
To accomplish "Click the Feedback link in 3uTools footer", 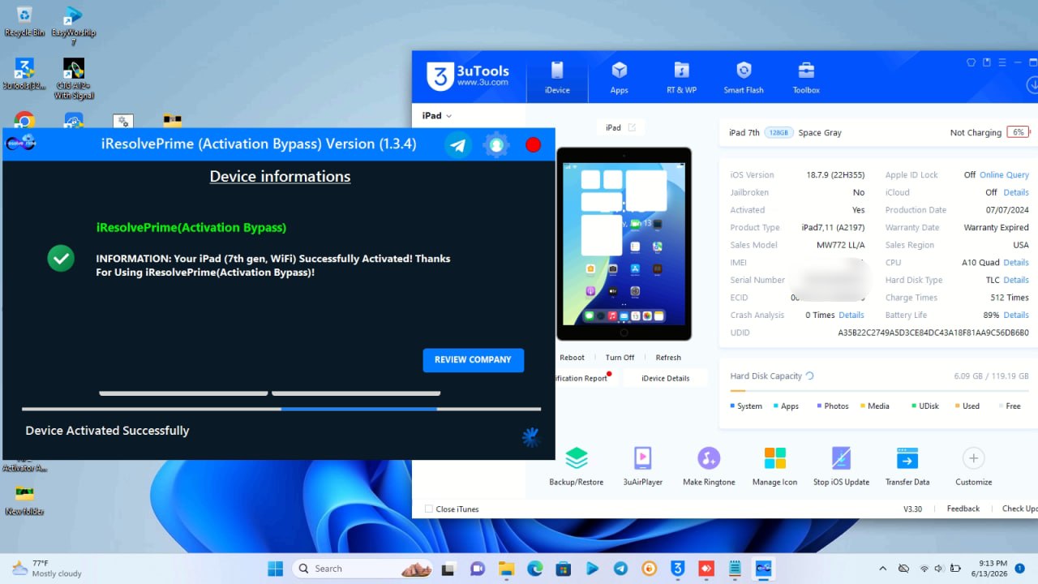I will click(x=963, y=509).
